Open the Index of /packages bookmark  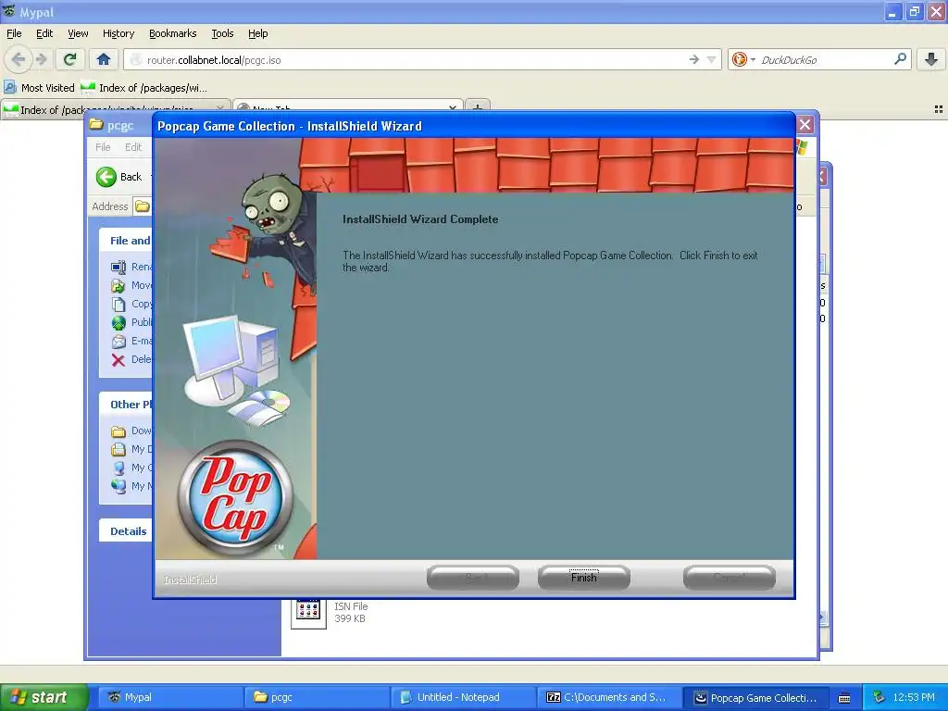point(144,88)
